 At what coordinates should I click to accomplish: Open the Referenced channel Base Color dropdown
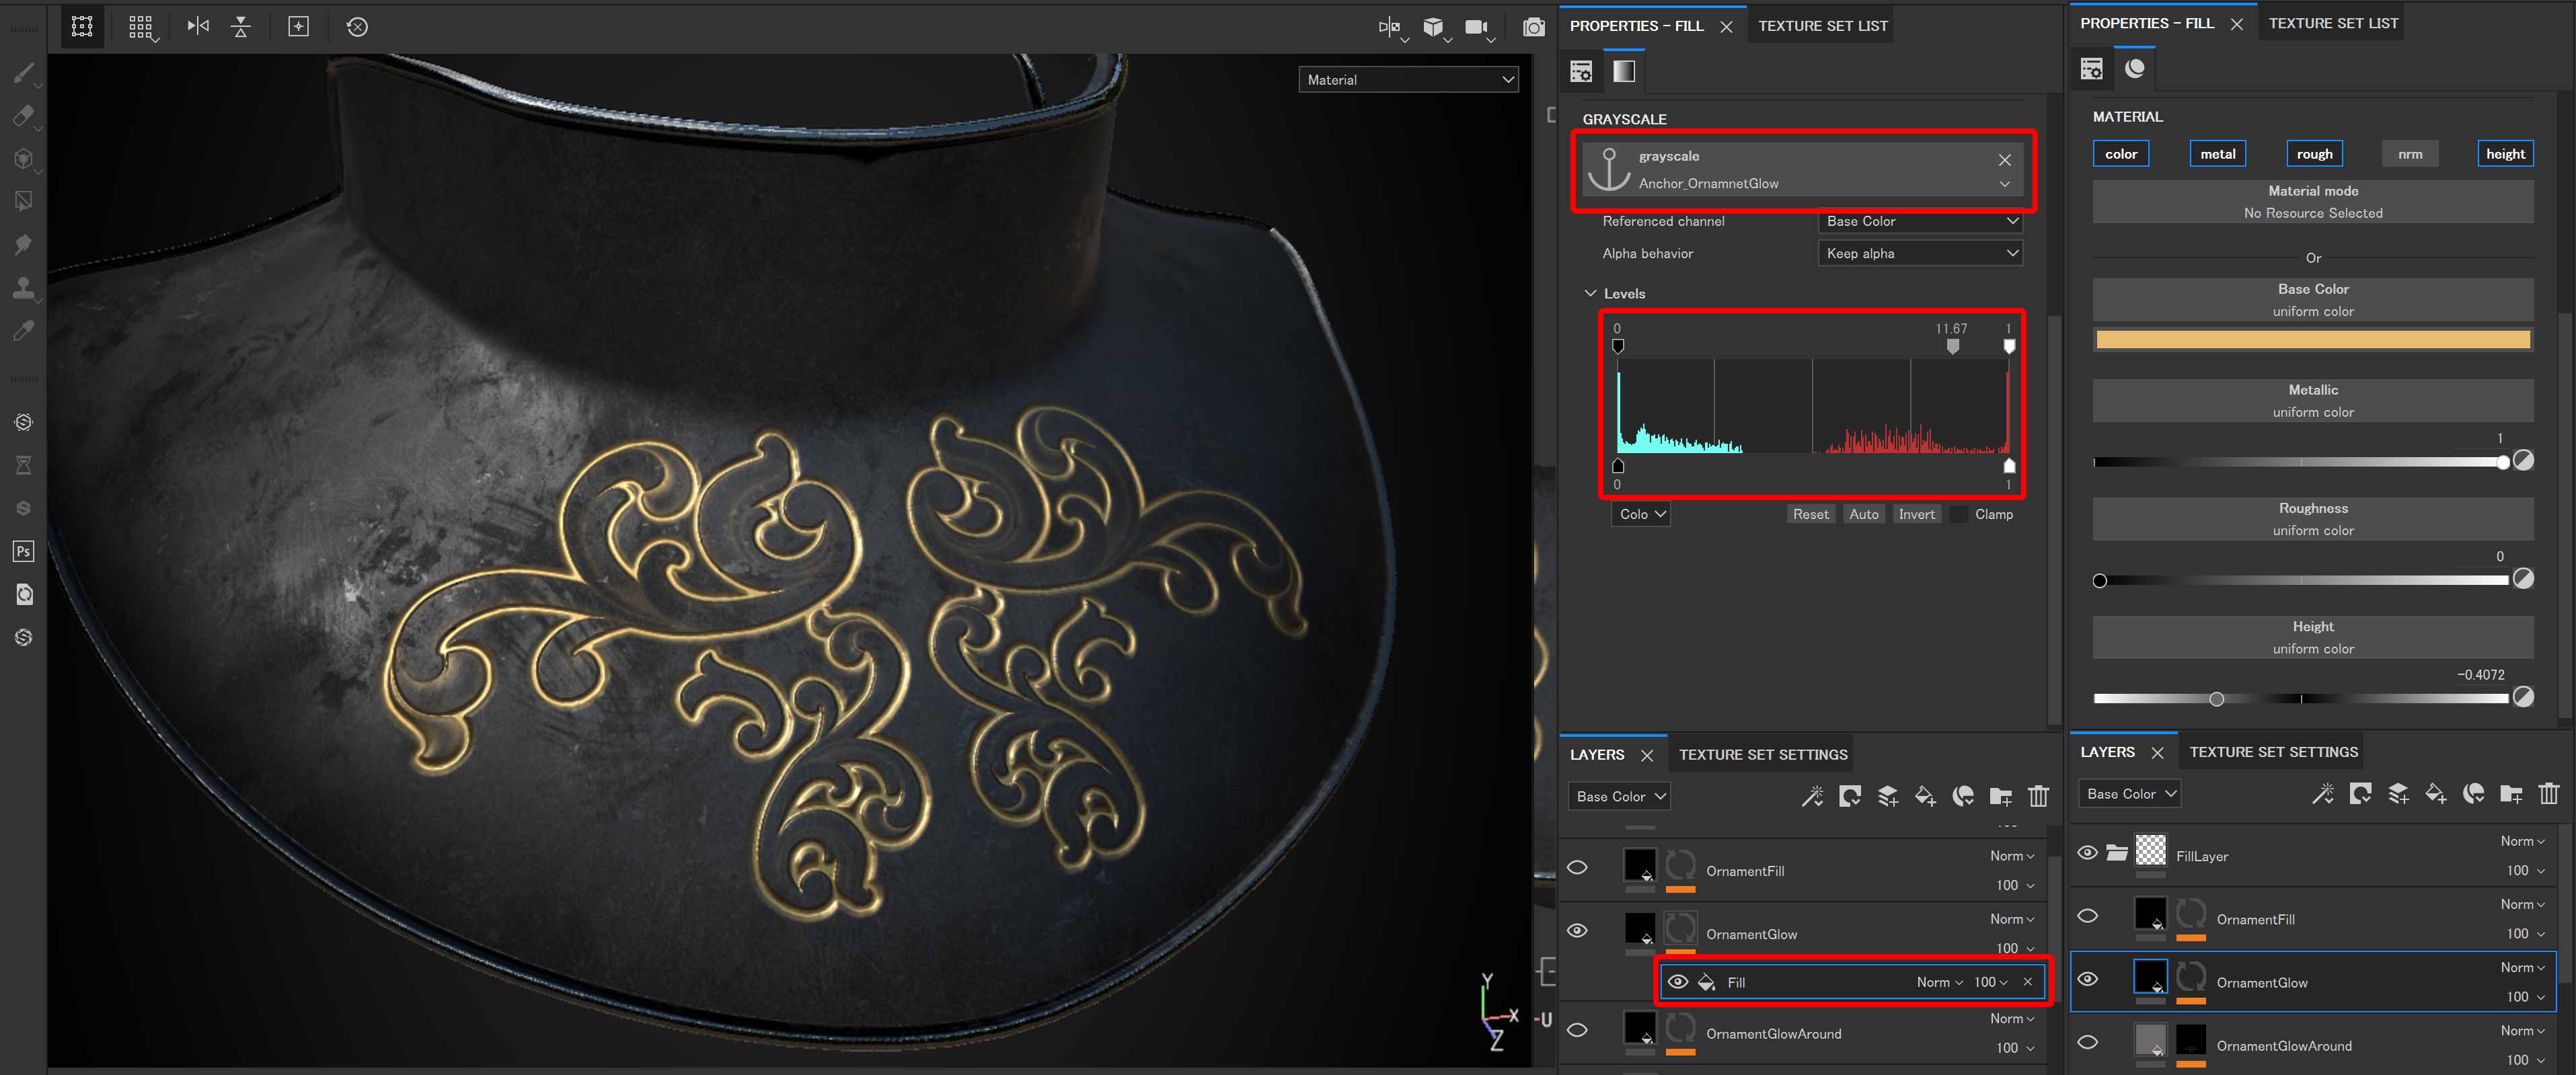pos(1919,221)
